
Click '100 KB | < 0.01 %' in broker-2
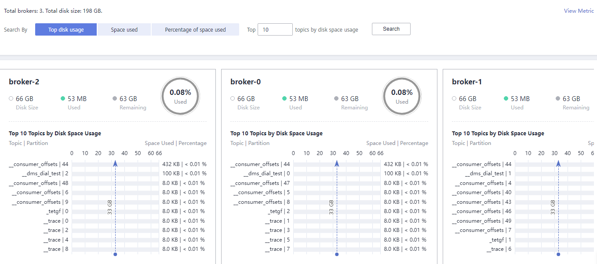coord(185,174)
